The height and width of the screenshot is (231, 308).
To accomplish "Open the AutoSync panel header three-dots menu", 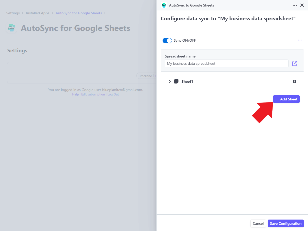I will 294,5.
